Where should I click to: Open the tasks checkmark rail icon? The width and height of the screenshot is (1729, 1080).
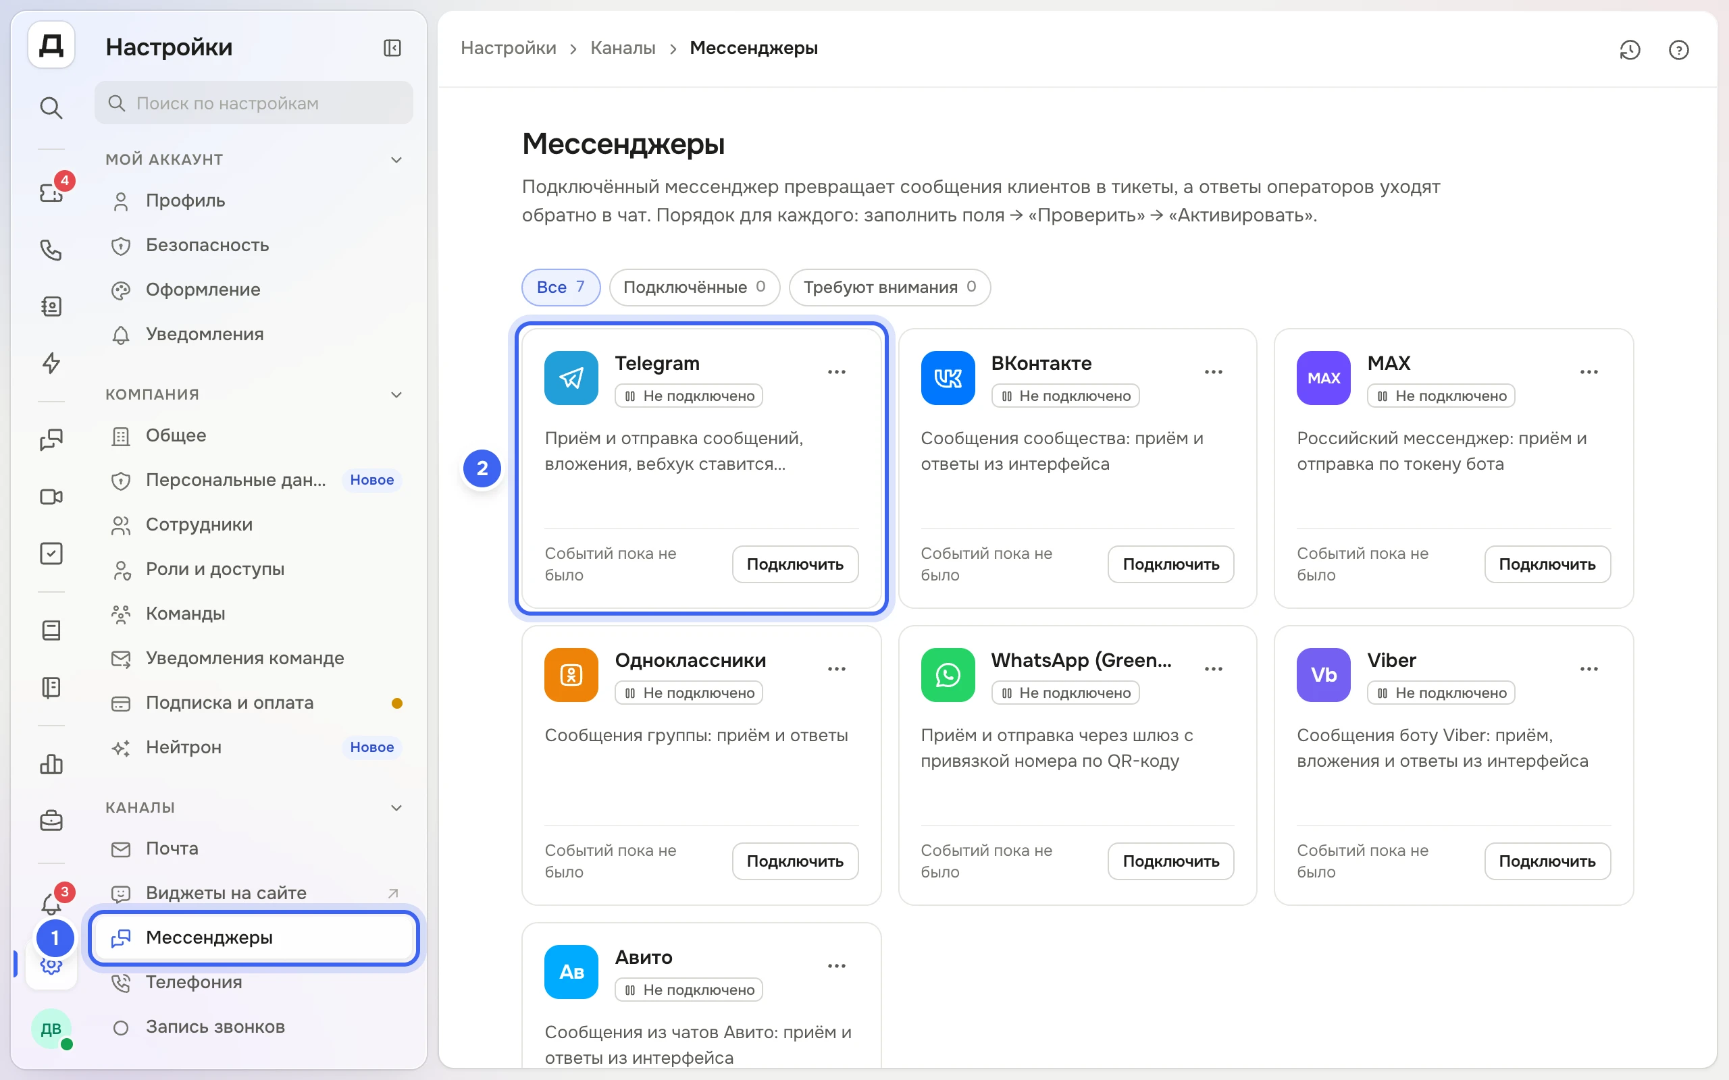pos(51,553)
